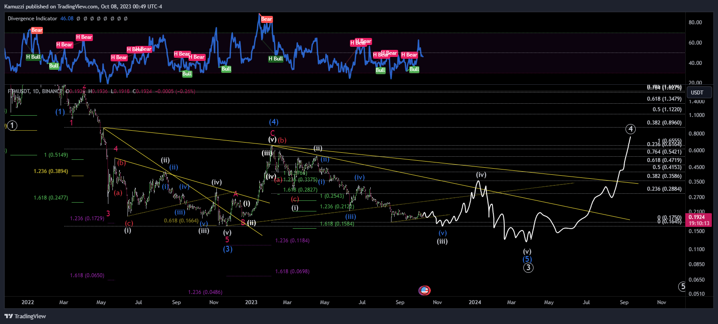718x324 pixels.
Task: Click the purple 1.618 (0.0698) label
Action: (x=292, y=271)
